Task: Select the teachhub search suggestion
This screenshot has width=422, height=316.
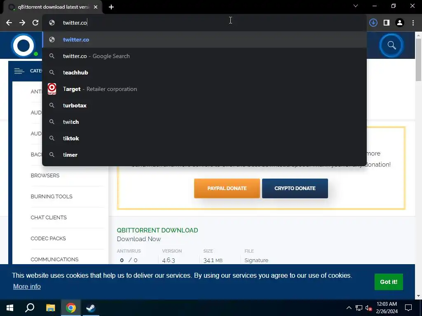Action: [x=204, y=72]
